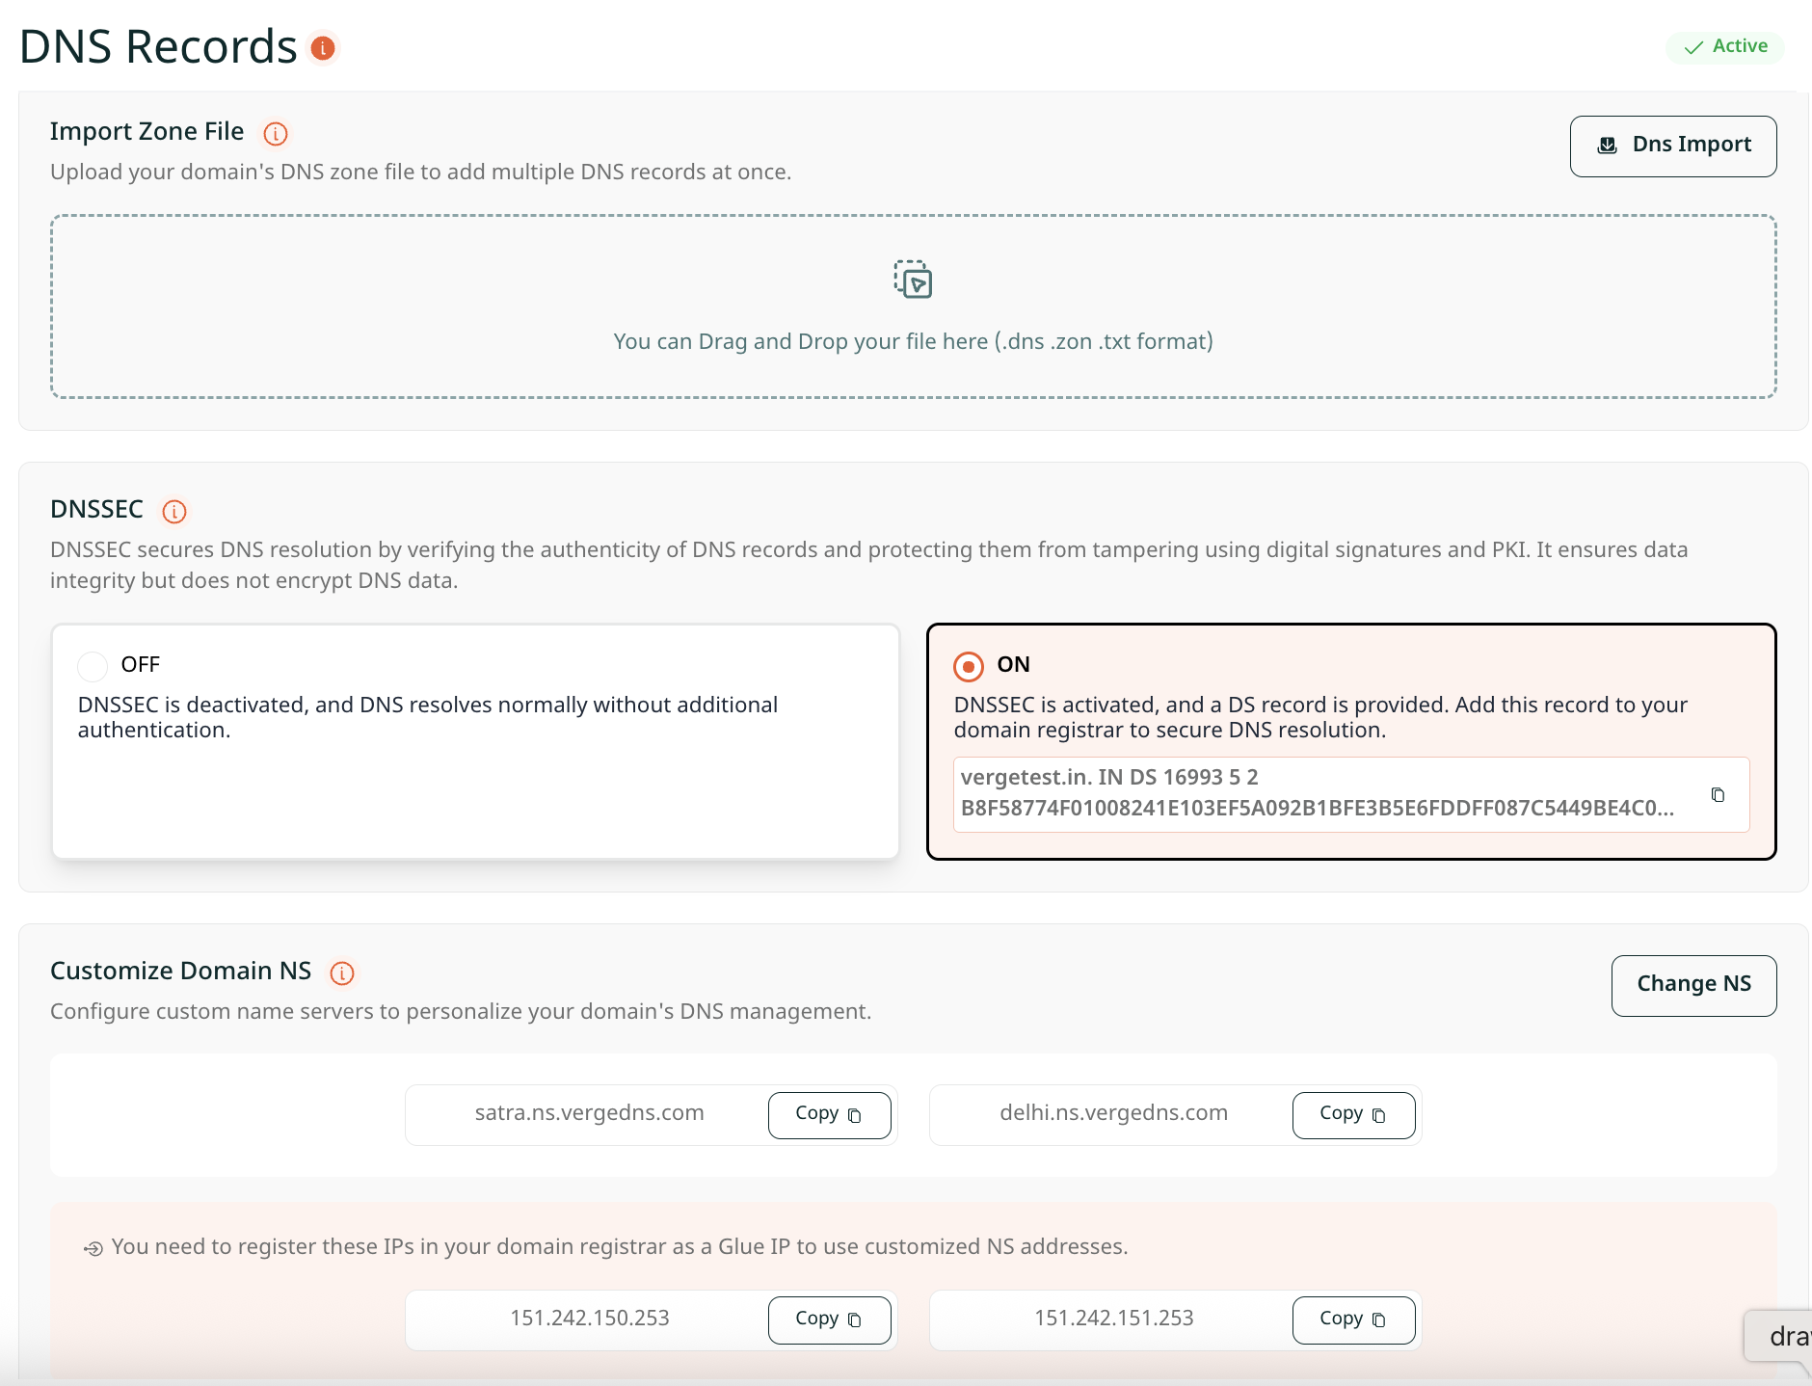
Task: Click the DNSSEC OFF option card description
Action: (x=428, y=717)
